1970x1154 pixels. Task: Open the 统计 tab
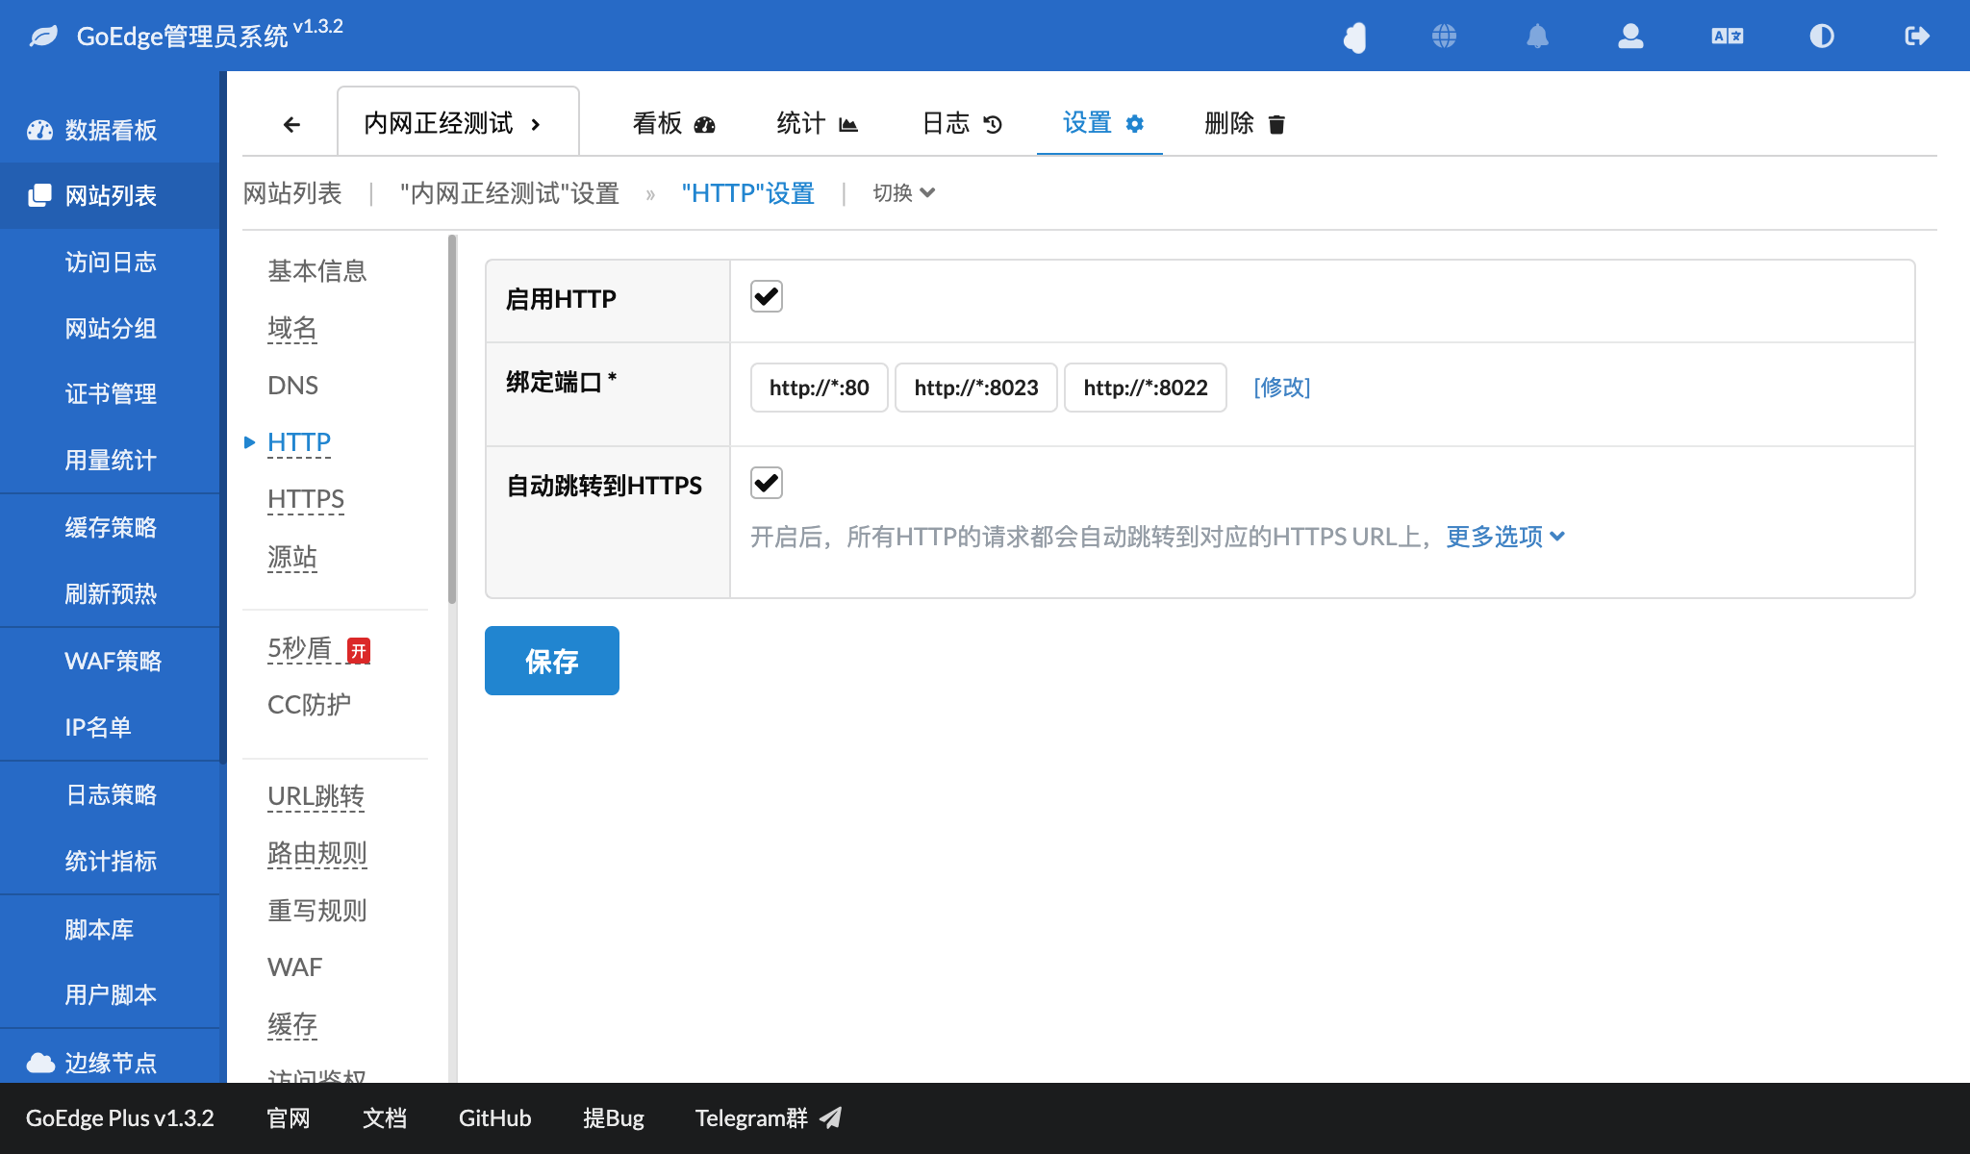[x=818, y=123]
